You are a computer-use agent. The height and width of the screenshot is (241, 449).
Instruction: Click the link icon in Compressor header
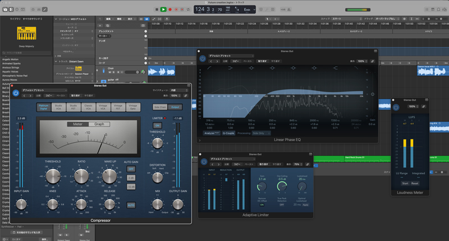(186, 96)
